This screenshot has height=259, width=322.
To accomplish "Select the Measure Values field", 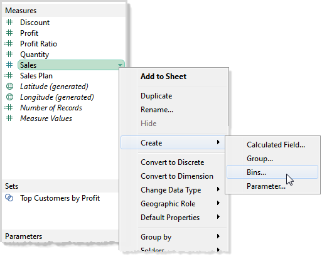I will pos(46,119).
